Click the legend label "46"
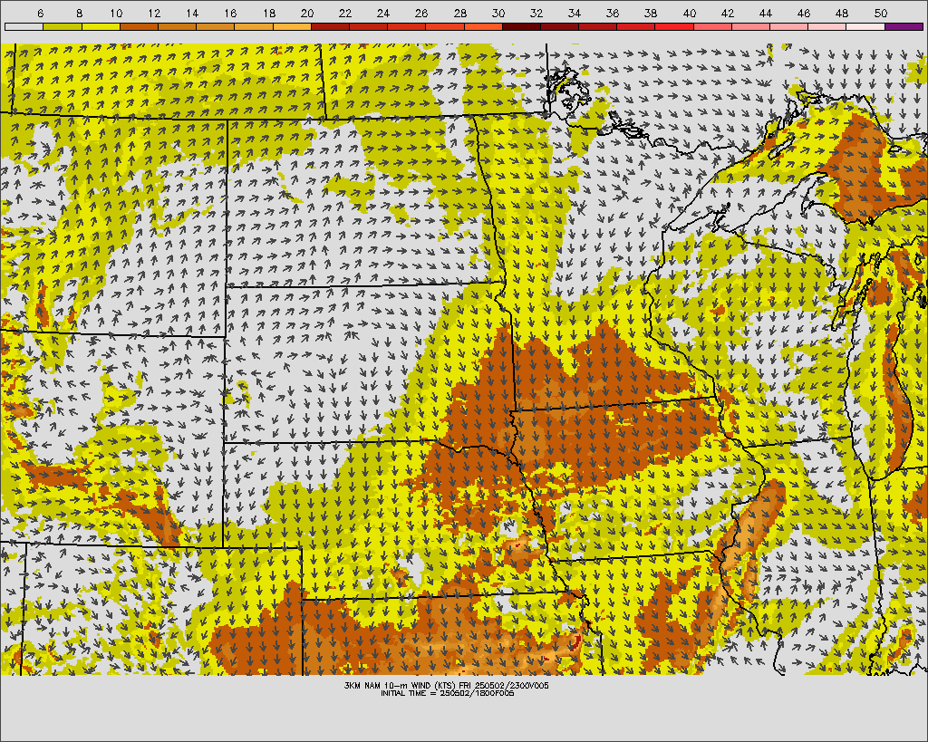928x742 pixels. point(804,13)
